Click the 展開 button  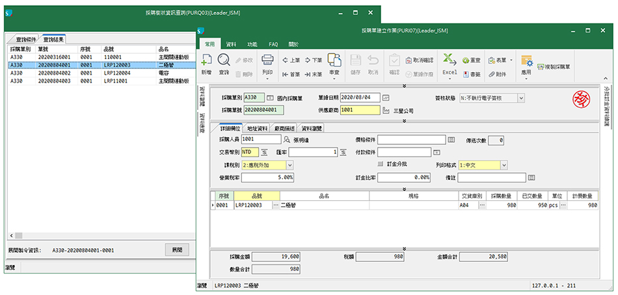(x=177, y=249)
